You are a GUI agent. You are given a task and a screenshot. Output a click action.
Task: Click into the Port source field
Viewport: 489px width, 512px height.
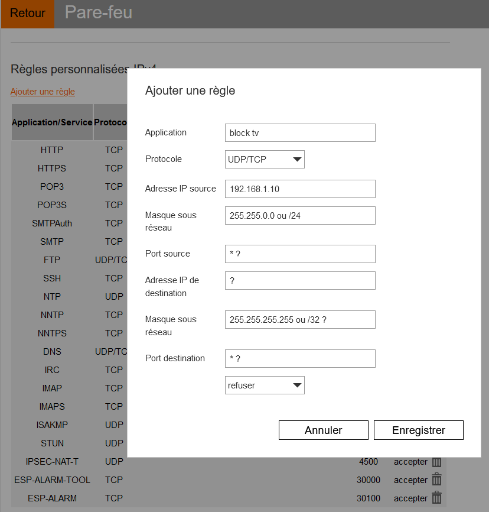(x=300, y=254)
